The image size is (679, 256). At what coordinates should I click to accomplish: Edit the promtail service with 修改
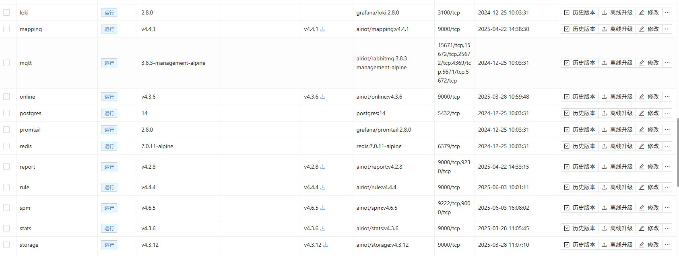pos(649,130)
